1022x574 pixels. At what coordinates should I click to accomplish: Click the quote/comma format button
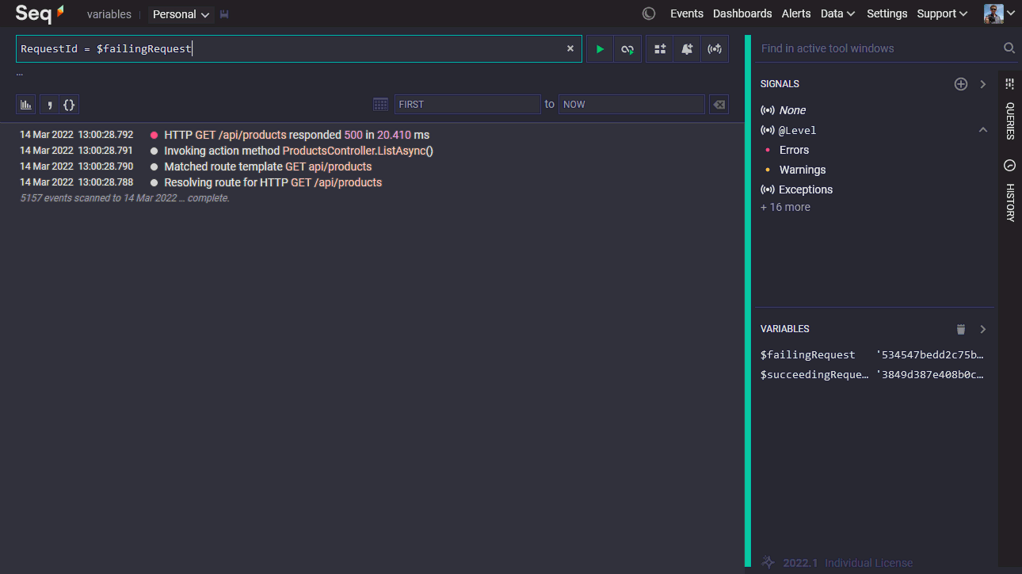(x=49, y=105)
